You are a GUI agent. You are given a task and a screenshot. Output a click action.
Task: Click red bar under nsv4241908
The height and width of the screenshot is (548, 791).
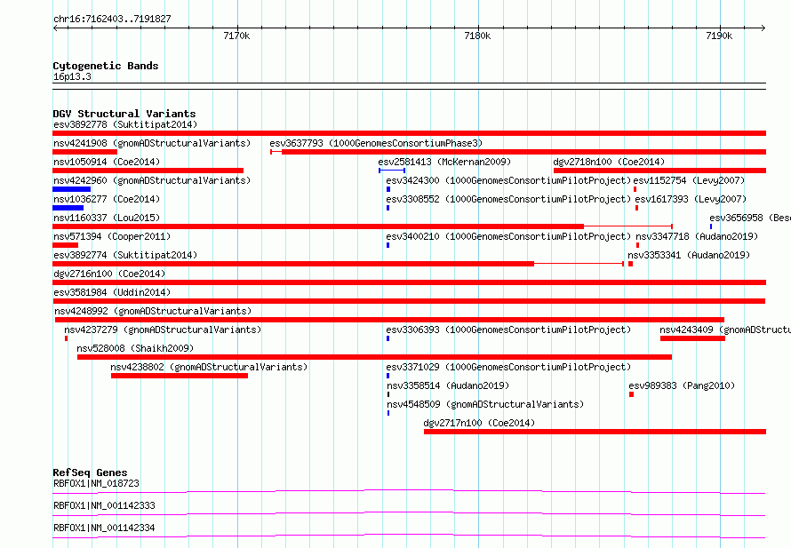tap(84, 152)
